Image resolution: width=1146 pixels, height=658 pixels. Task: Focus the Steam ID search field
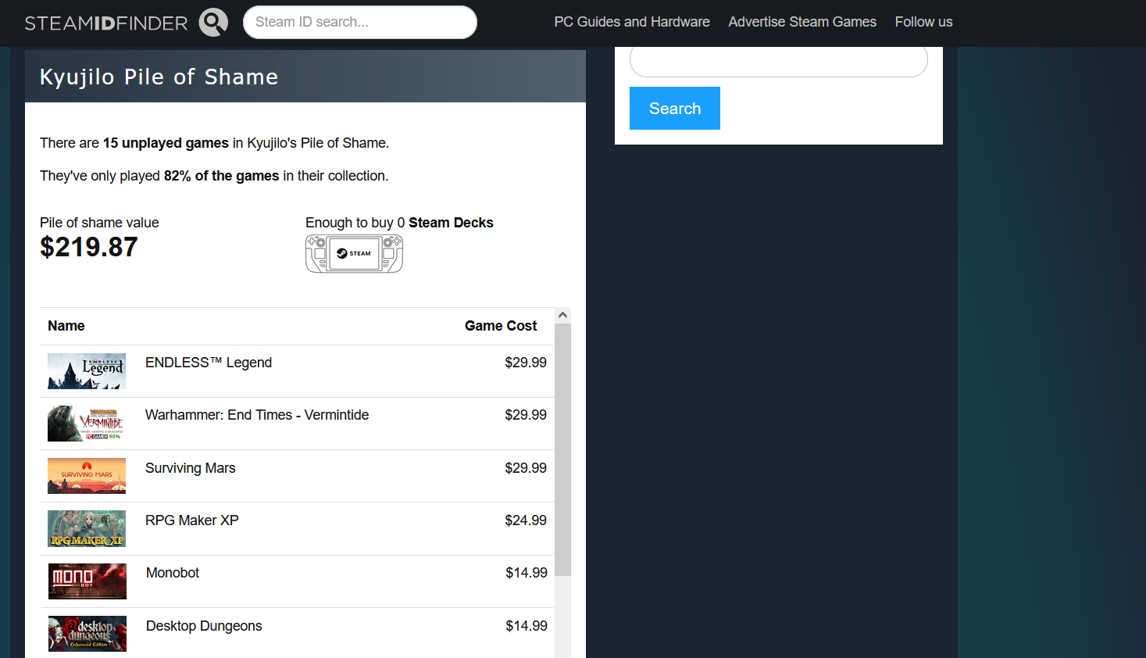(360, 22)
